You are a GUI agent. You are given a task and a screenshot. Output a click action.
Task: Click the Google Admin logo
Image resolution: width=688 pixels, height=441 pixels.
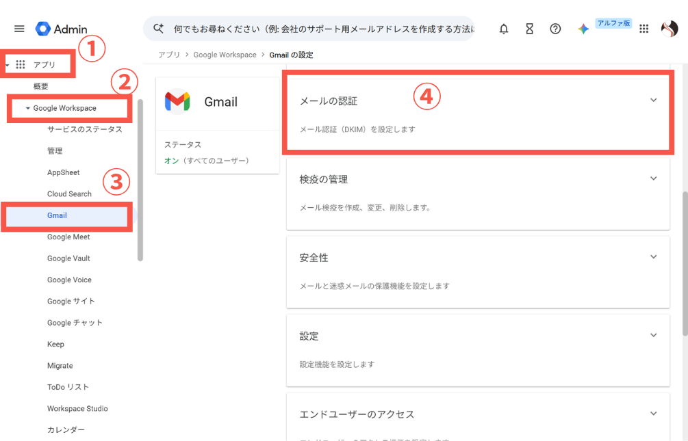tap(62, 29)
